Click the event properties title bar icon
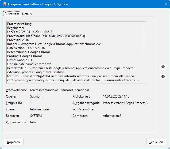Screen dimensions: 170x149 (5, 4)
